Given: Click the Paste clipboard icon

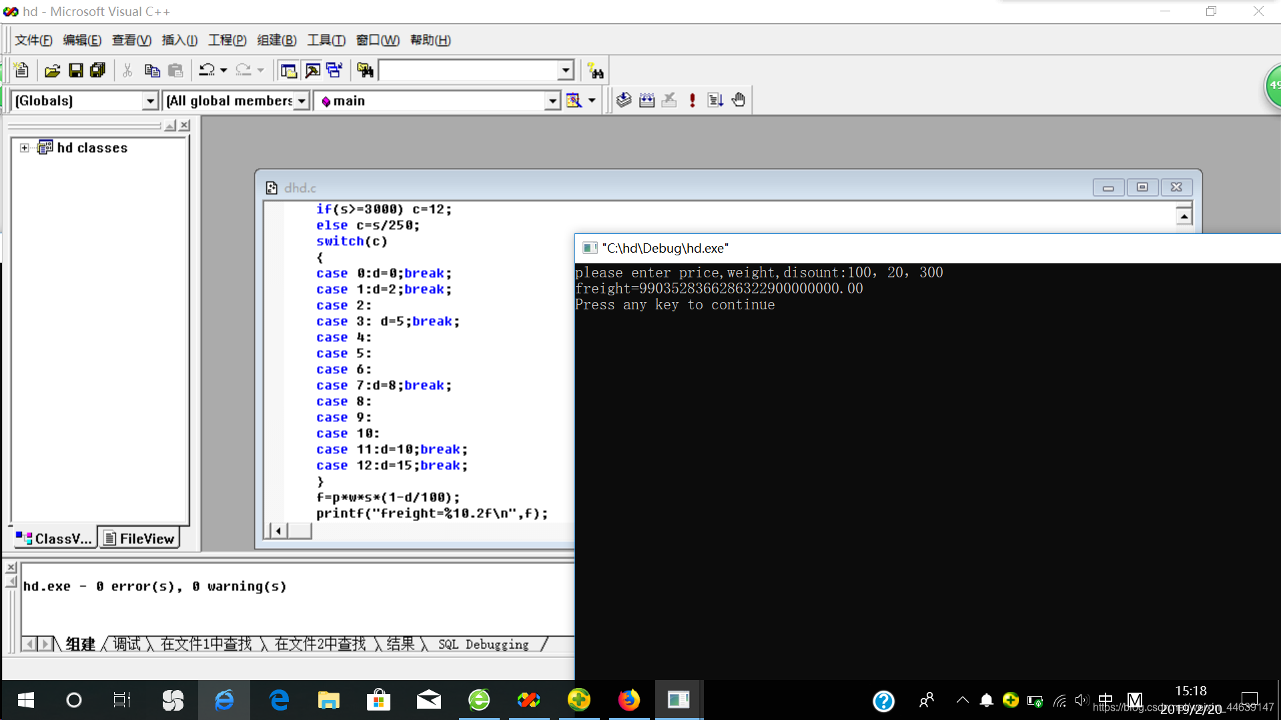Looking at the screenshot, I should click(x=175, y=70).
